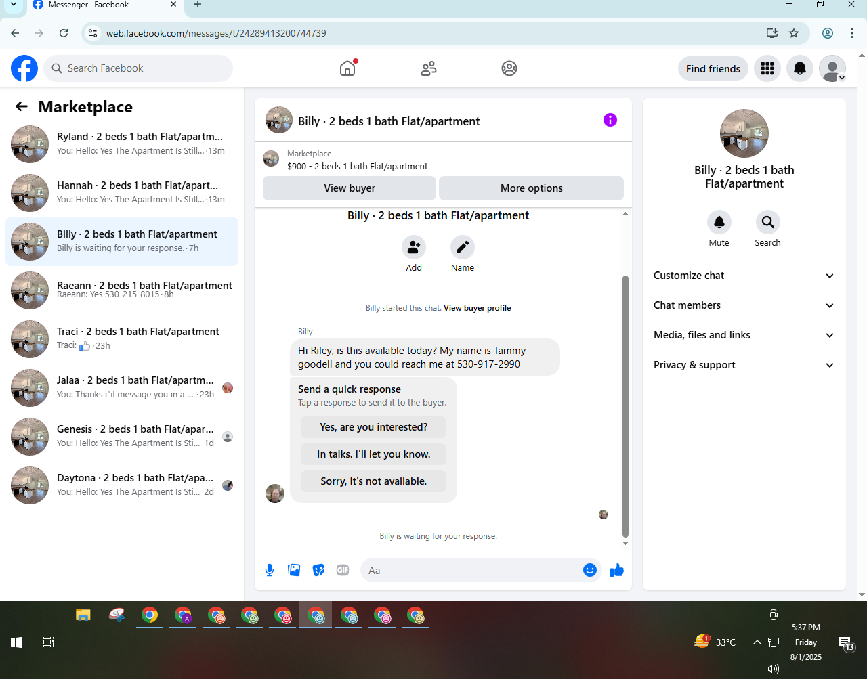Mute the Billy conversation
This screenshot has height=679, width=867.
coord(719,222)
